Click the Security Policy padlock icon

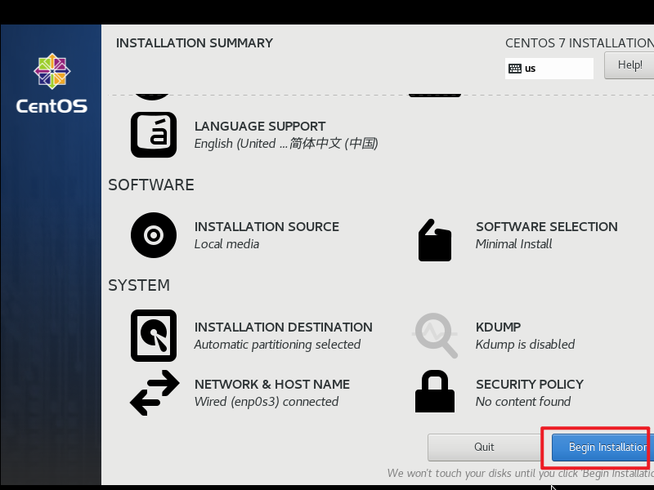tap(435, 391)
